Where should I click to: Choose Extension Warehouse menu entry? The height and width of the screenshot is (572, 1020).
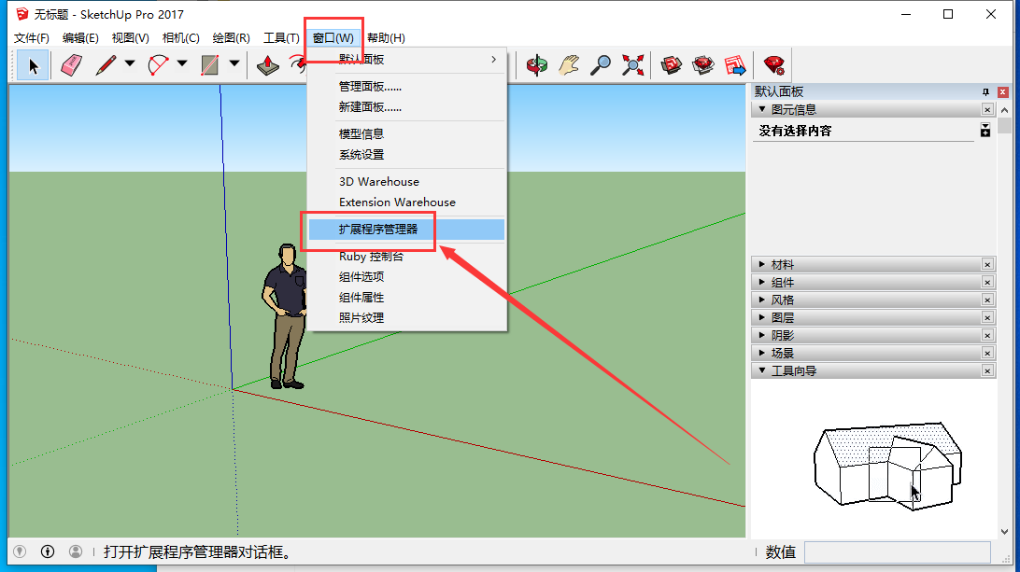coord(406,202)
